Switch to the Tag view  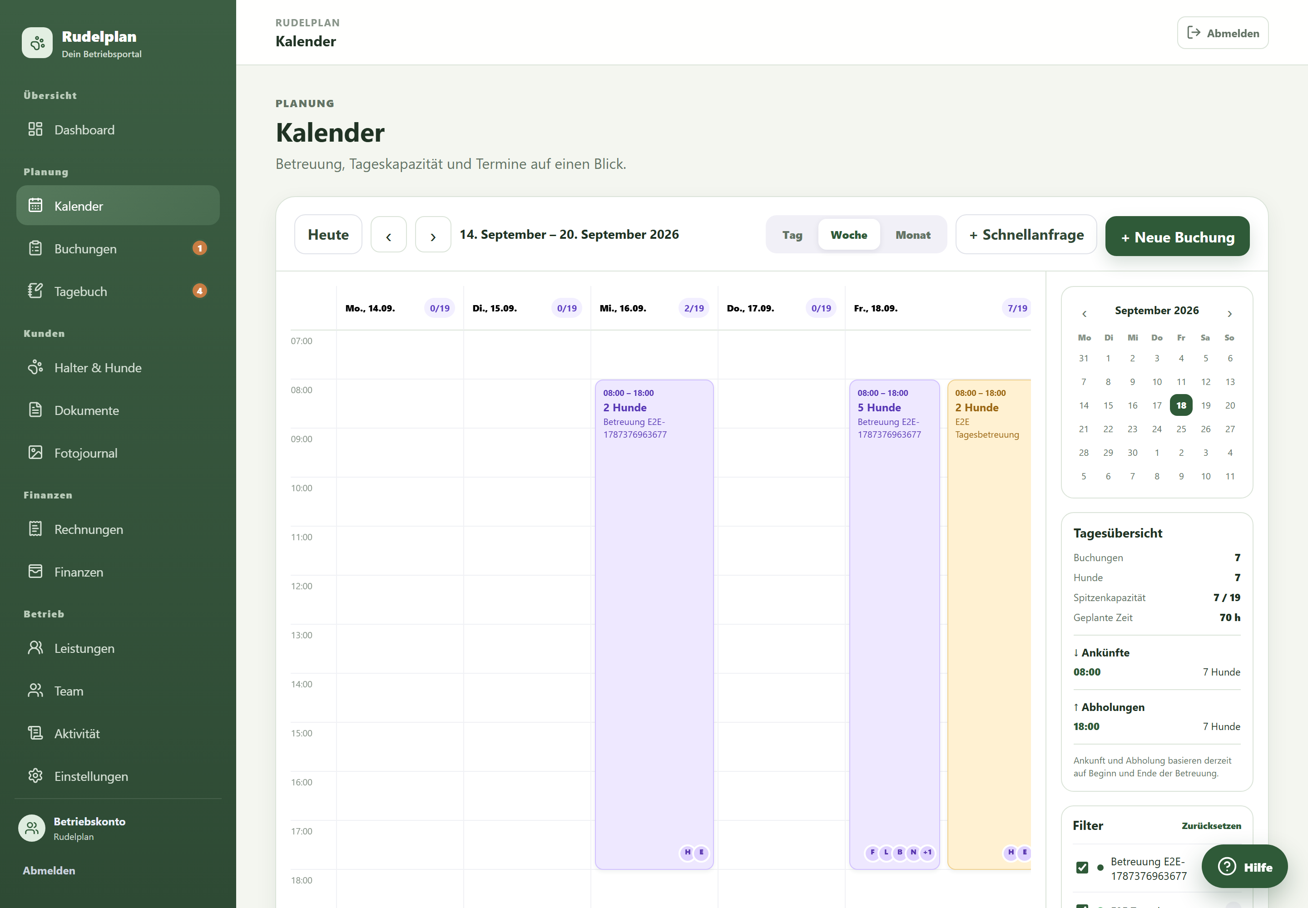[792, 235]
